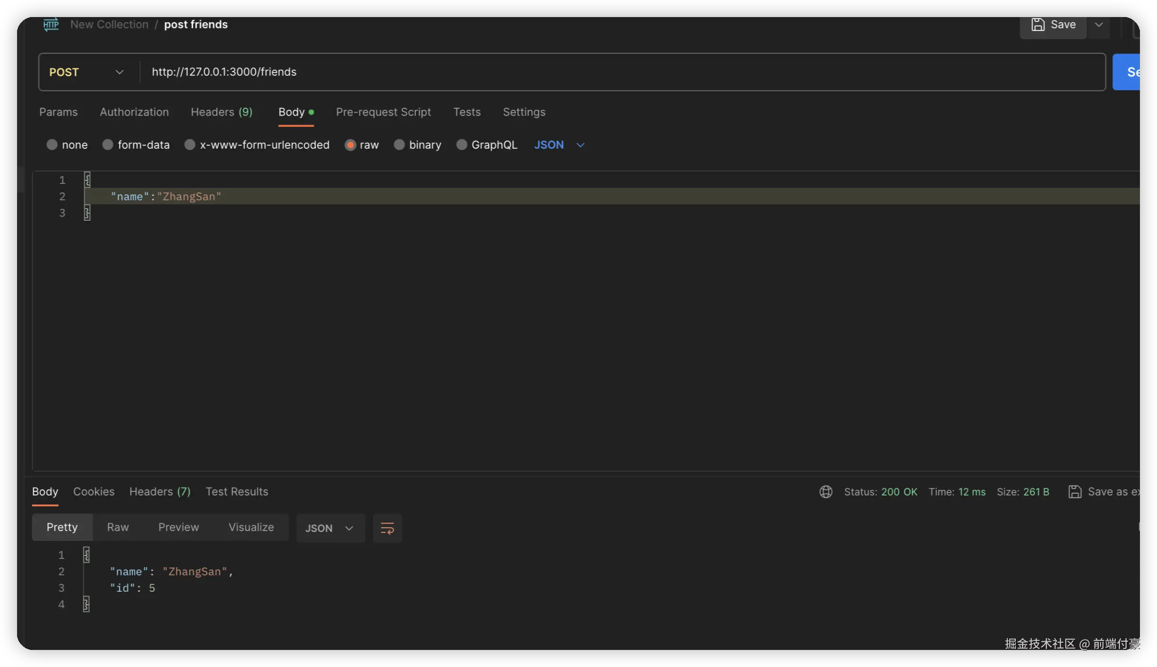Click the Save as example icon
Screen dimensions: 1157x667
[1075, 492]
